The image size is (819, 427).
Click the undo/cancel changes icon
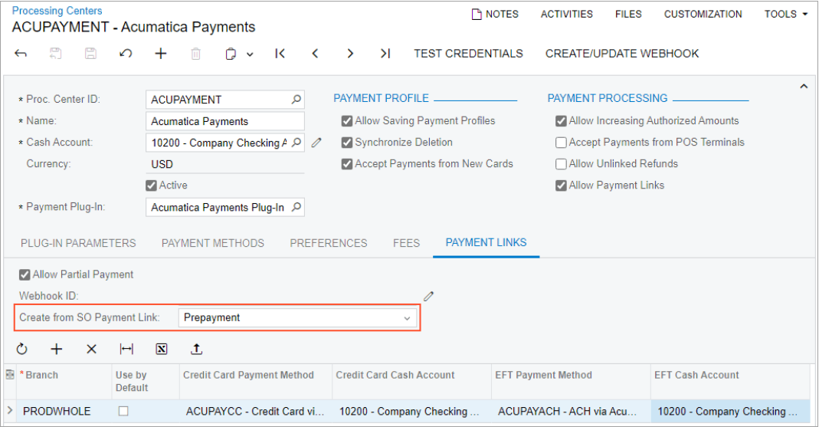click(126, 54)
